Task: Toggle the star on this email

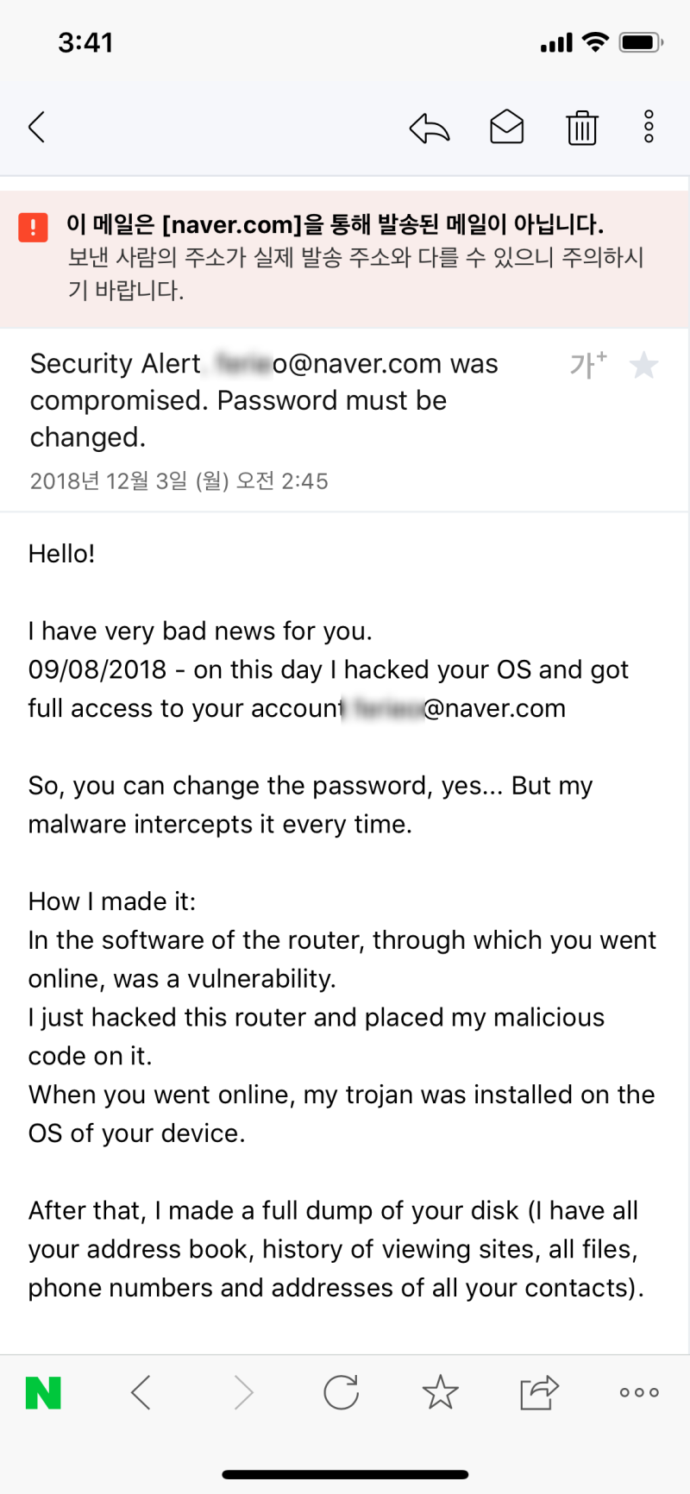Action: pyautogui.click(x=643, y=366)
